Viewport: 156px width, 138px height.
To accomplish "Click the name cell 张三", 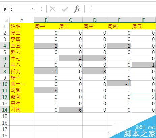I will [22, 33].
